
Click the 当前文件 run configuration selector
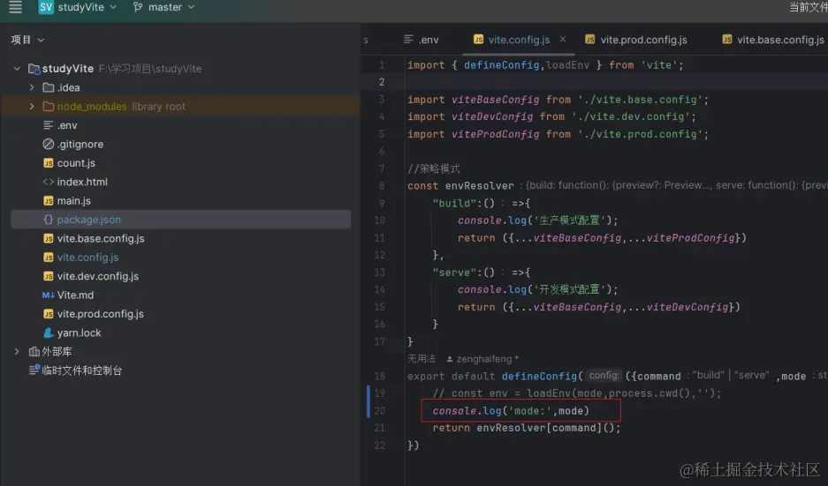pos(808,7)
